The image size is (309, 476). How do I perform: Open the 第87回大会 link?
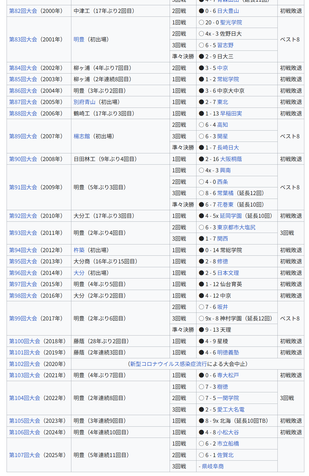click(23, 102)
